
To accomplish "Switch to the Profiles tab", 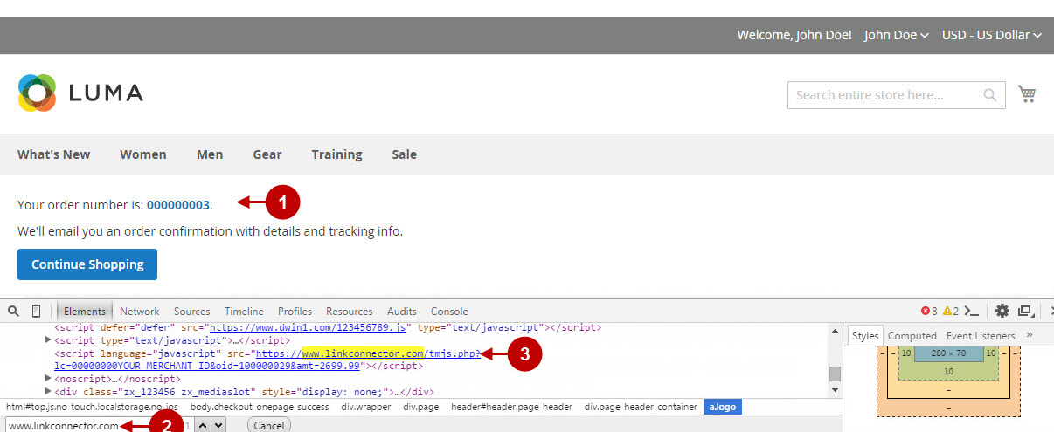I will tap(295, 311).
